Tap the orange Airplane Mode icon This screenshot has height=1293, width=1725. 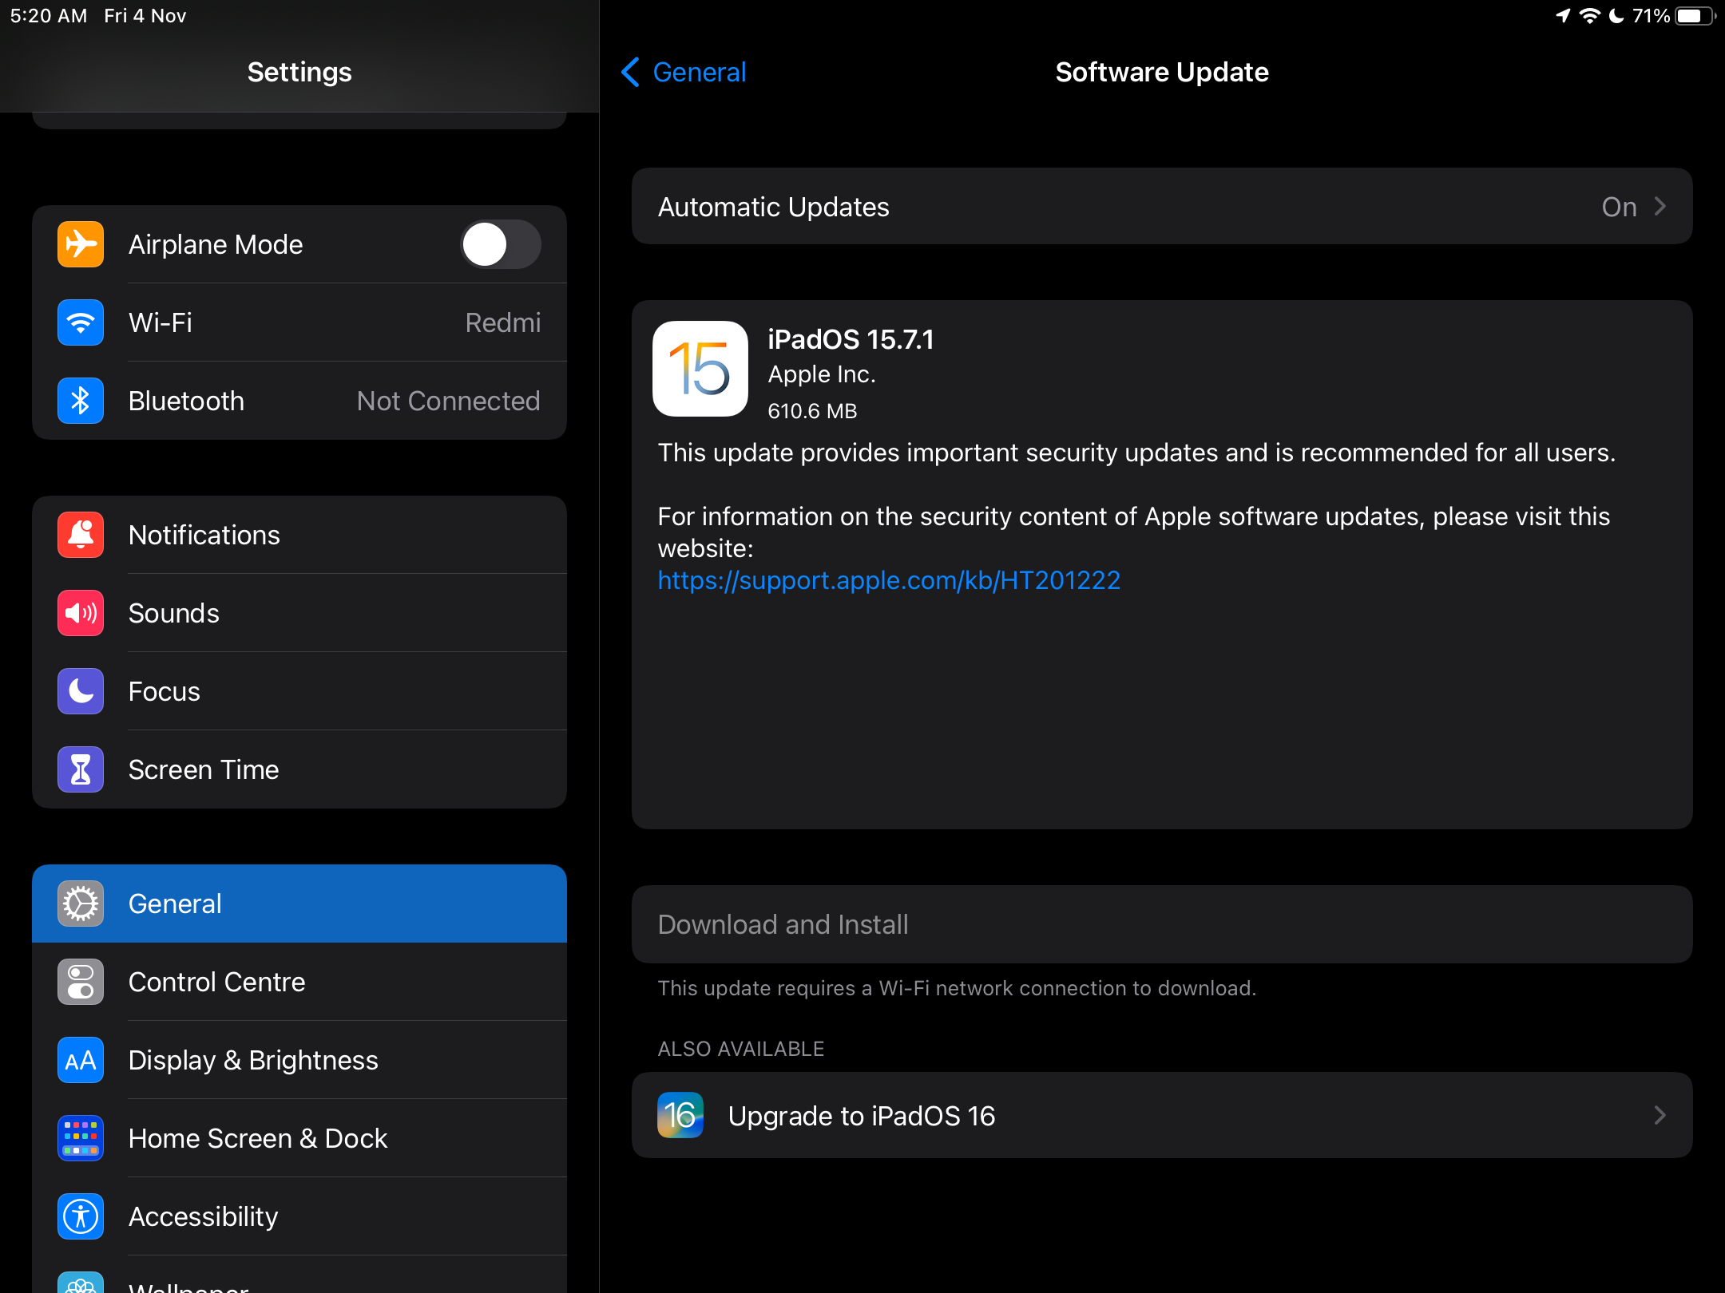click(x=81, y=244)
